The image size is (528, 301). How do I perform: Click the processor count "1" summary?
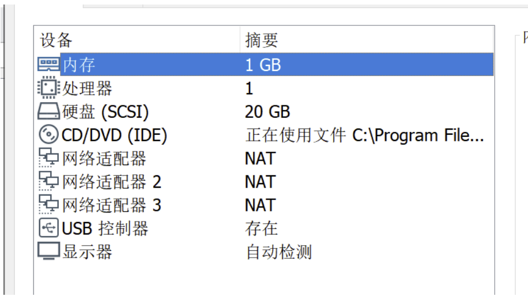(x=249, y=88)
